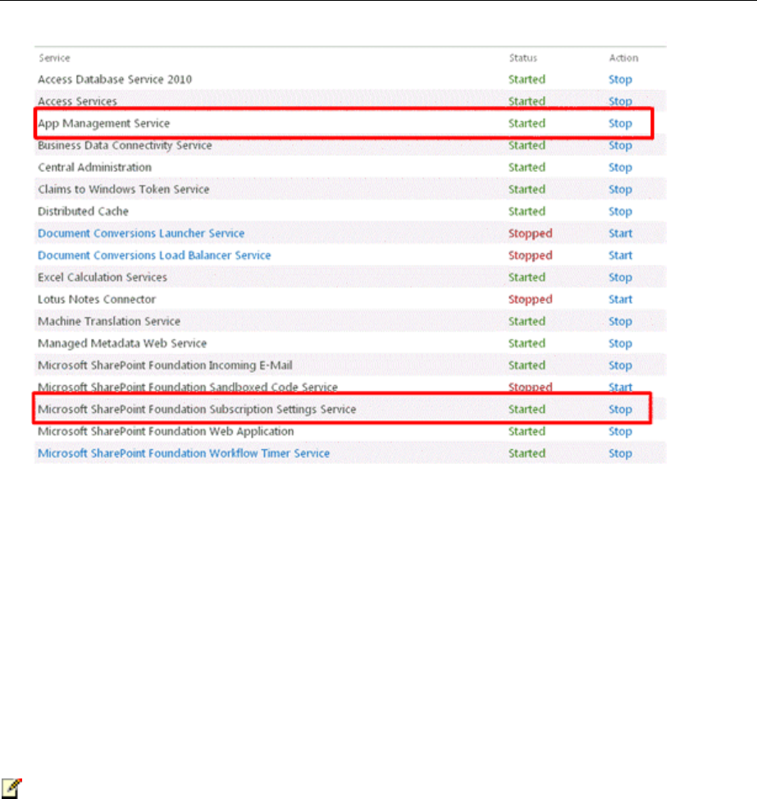Stop the Access Services service
This screenshot has height=799, width=757.
pyautogui.click(x=620, y=102)
